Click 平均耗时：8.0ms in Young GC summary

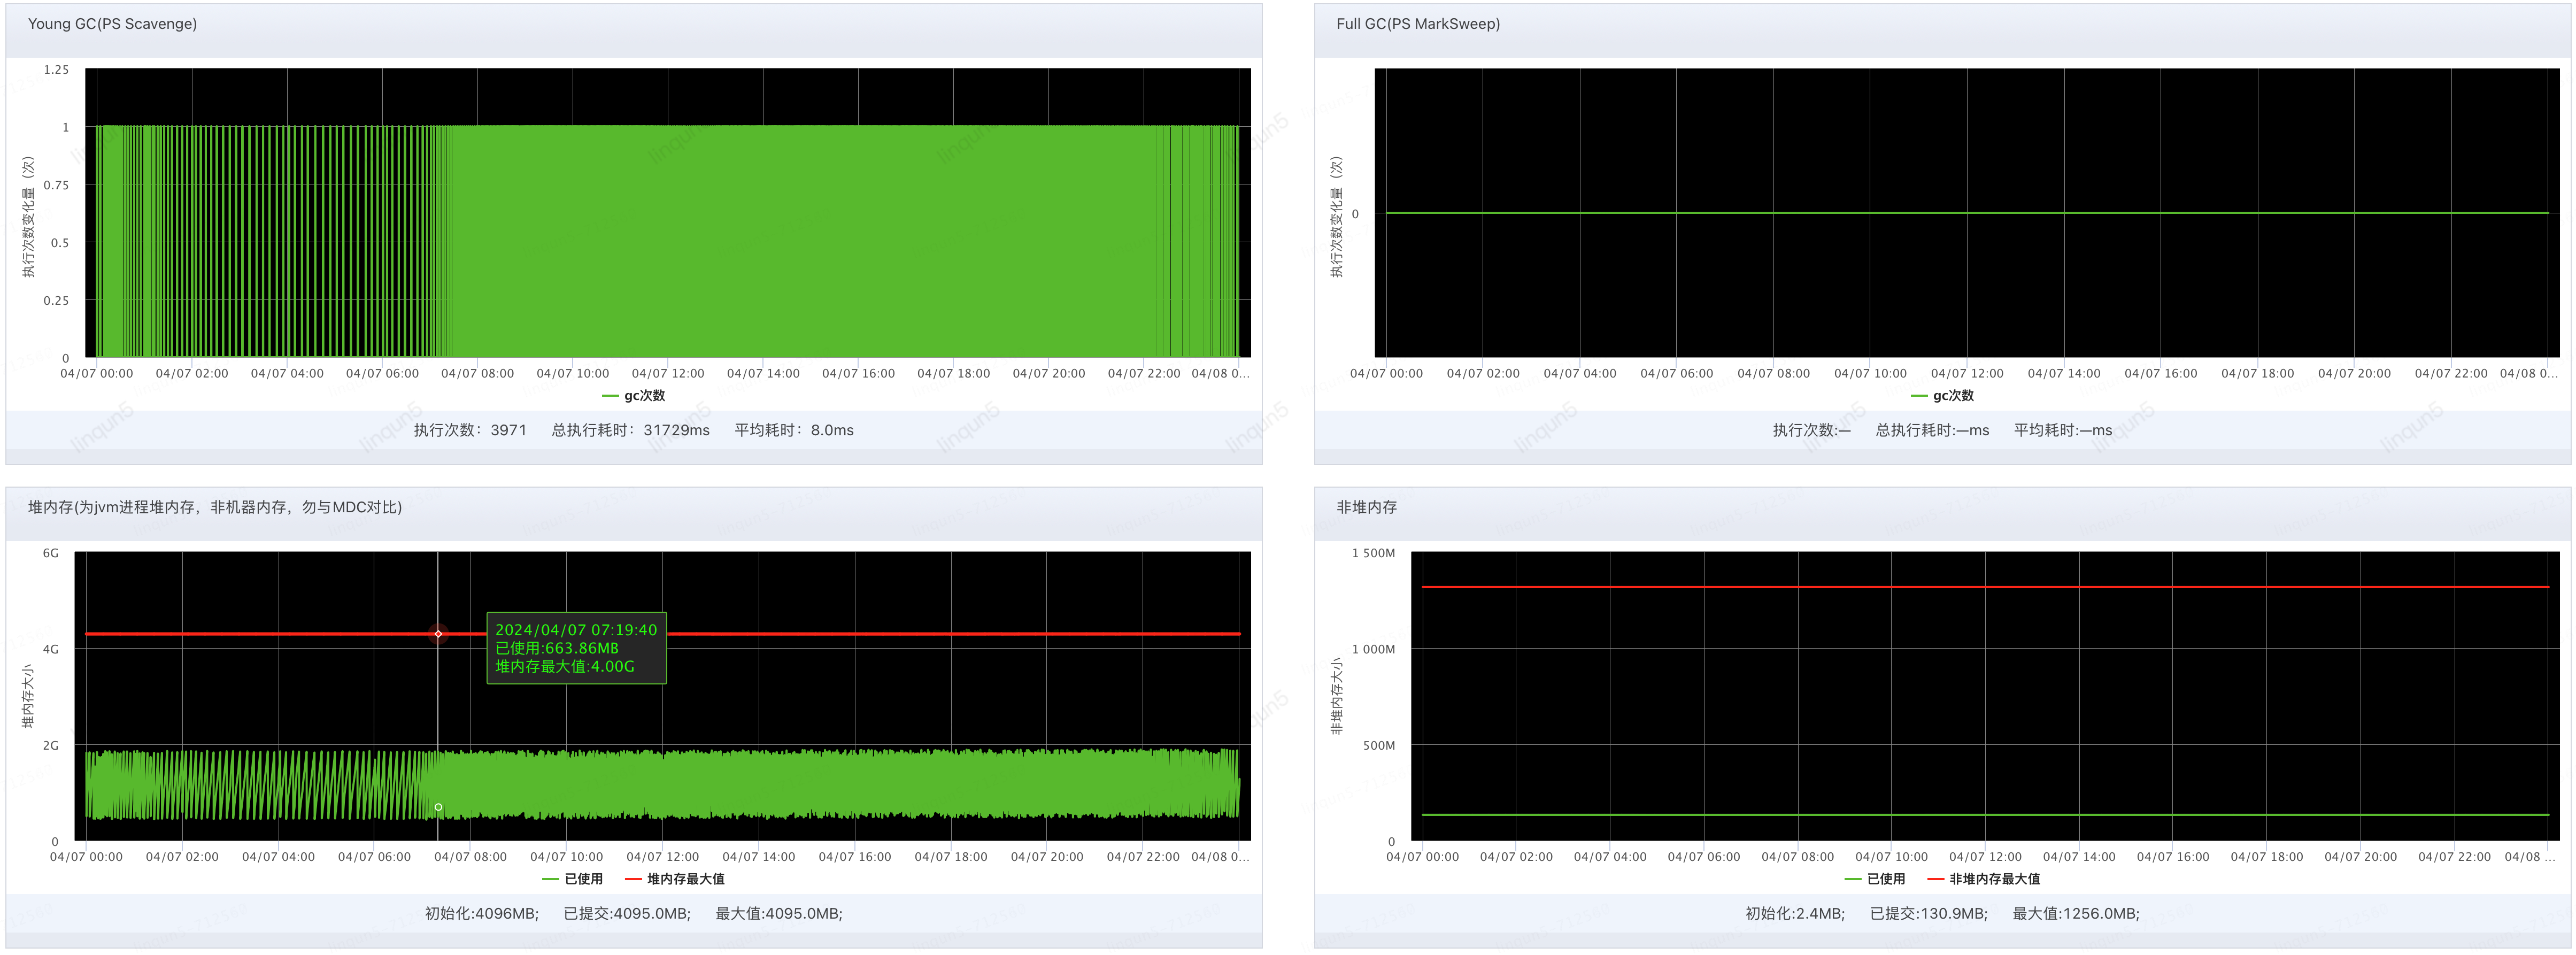[x=794, y=430]
